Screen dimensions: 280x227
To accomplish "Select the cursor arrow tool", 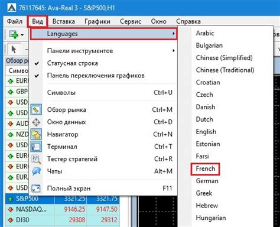I will (14, 49).
